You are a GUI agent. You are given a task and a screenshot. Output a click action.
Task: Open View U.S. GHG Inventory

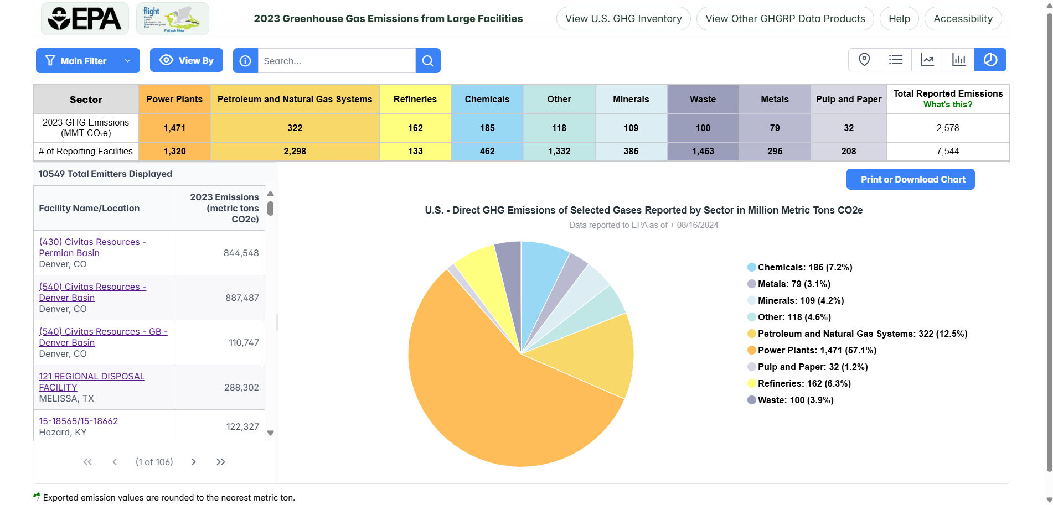623,18
